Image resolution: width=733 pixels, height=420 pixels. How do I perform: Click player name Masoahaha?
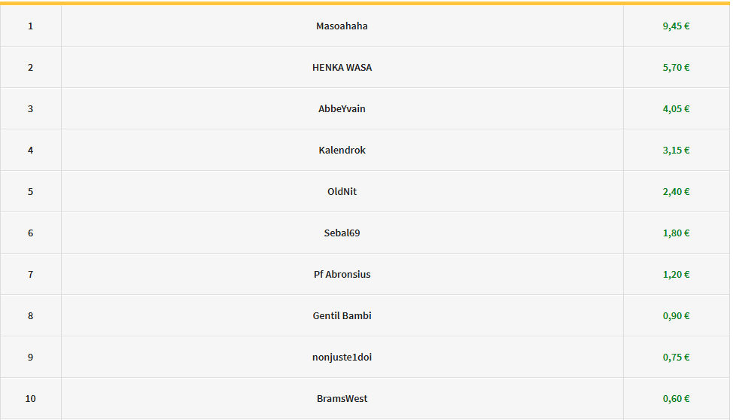point(342,26)
